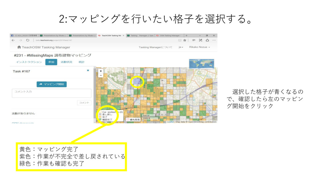The image size is (316, 178).
Task: Expand the ja language dropdown
Action: point(181,47)
